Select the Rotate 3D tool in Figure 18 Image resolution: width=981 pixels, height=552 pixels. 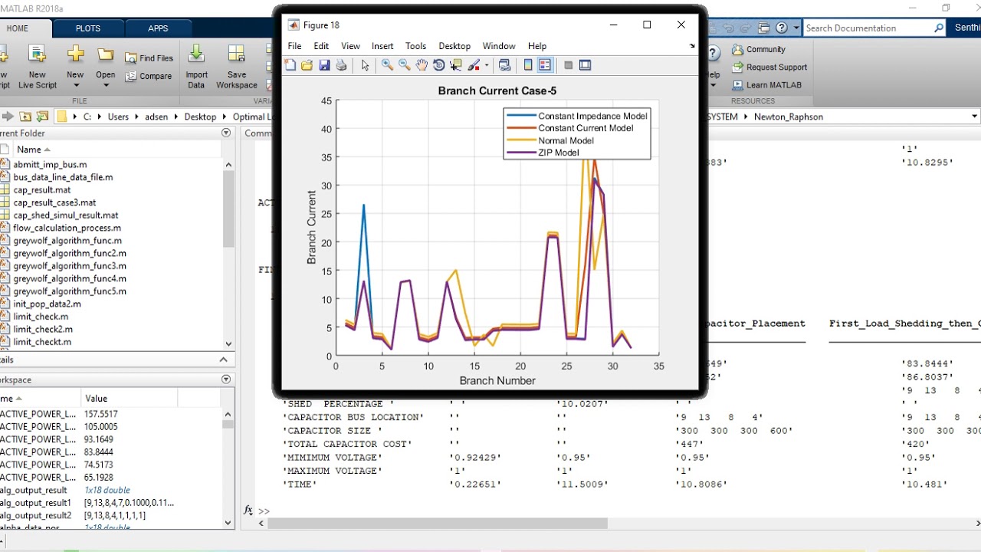pyautogui.click(x=439, y=65)
